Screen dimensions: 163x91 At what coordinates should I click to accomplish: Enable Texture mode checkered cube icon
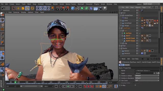(x=2, y=25)
